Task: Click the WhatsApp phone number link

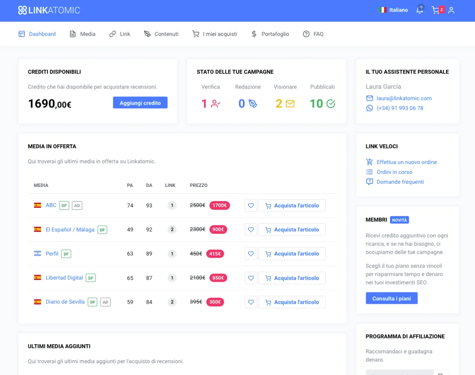Action: (400, 108)
